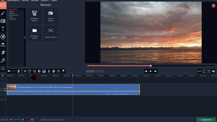Click the Add Files icon tile

coord(35,16)
